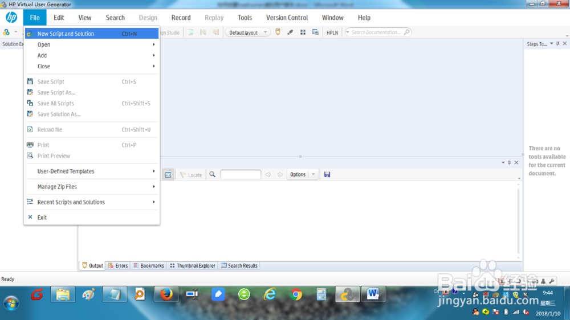Close the Steps Toolbox panel
Viewport: 570px width, 320px height.
coord(564,44)
